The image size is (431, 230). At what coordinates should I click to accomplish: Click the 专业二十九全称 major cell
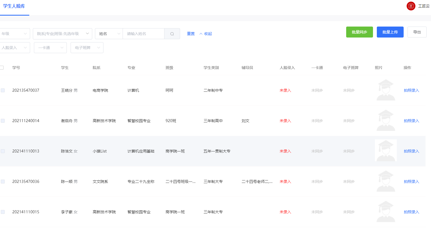tap(141, 182)
